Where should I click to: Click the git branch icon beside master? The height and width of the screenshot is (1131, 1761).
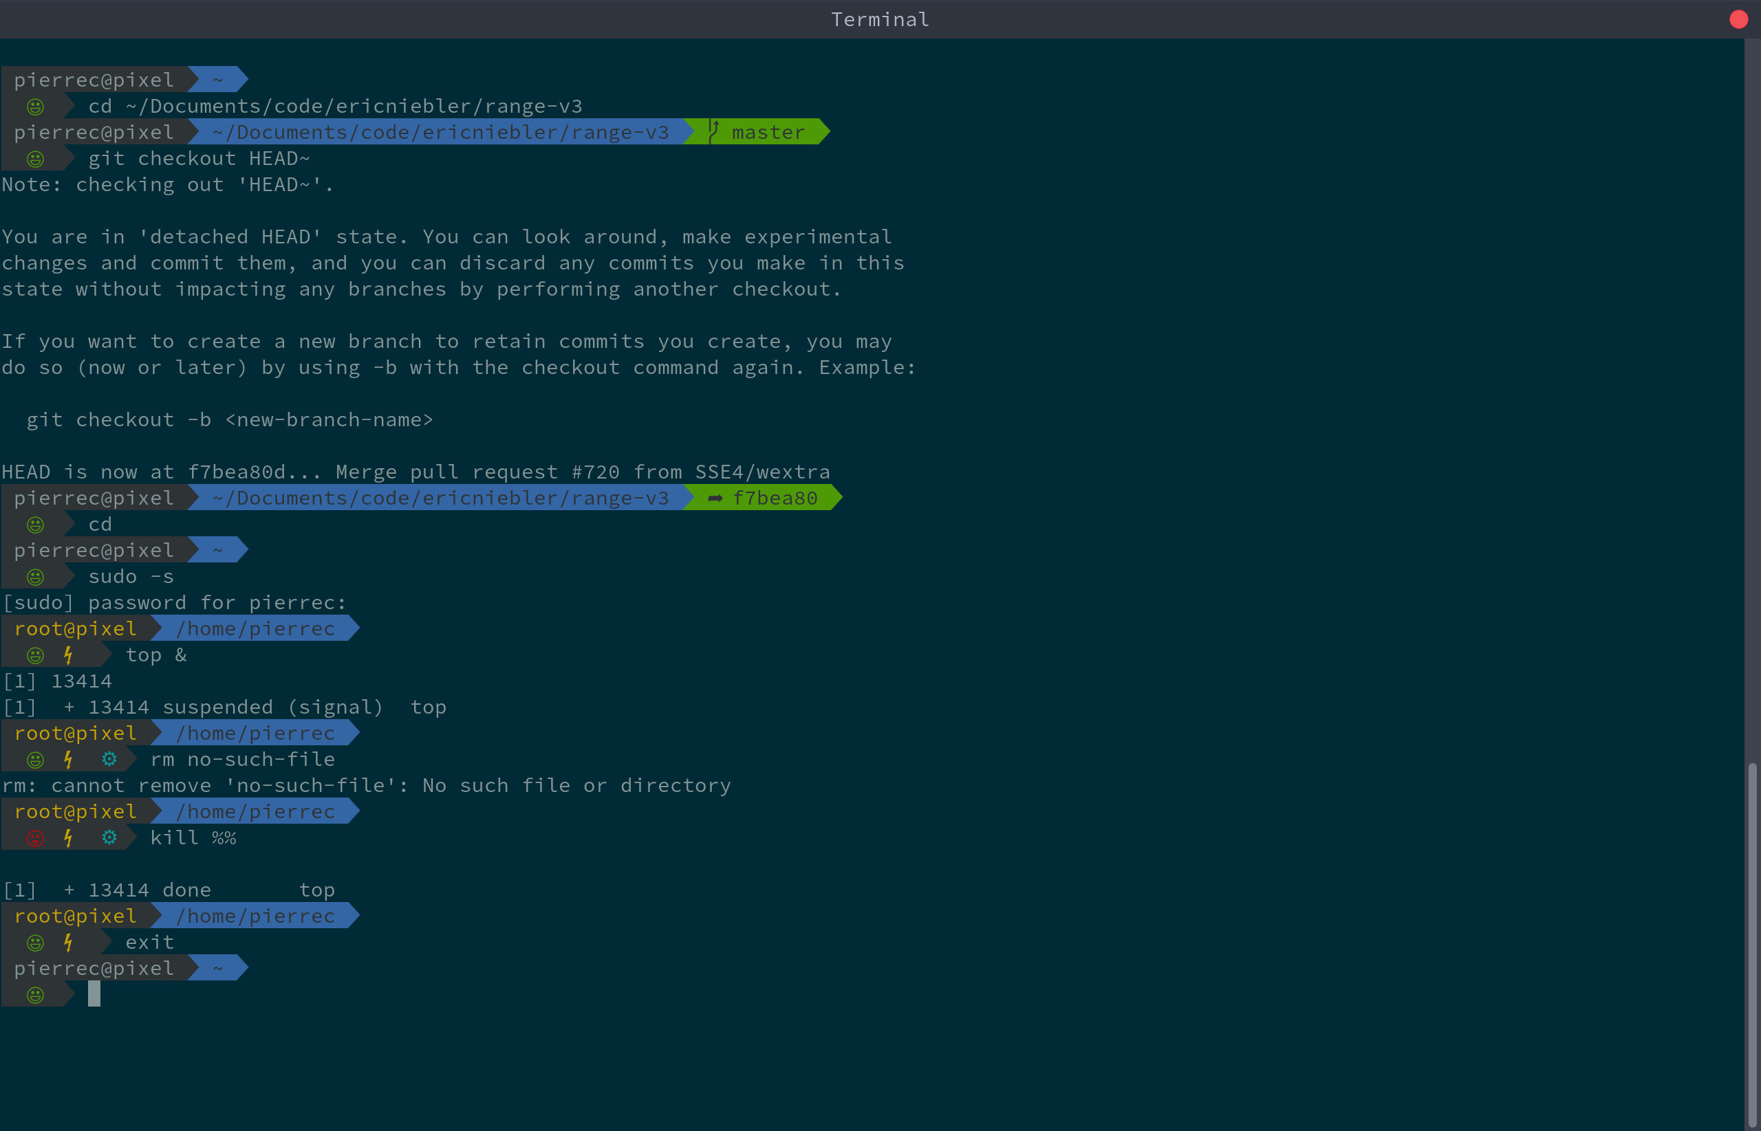point(713,131)
